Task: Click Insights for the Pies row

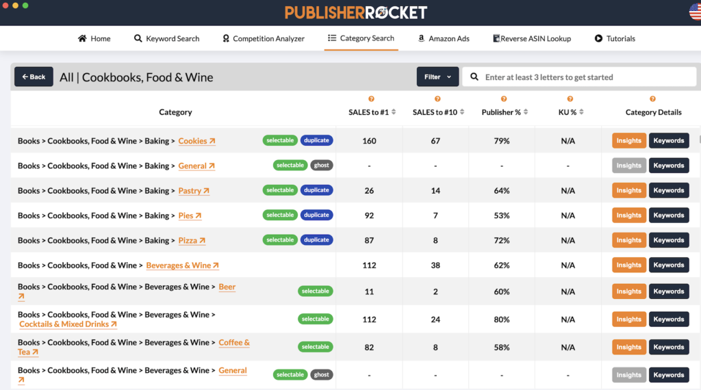Action: (x=628, y=216)
